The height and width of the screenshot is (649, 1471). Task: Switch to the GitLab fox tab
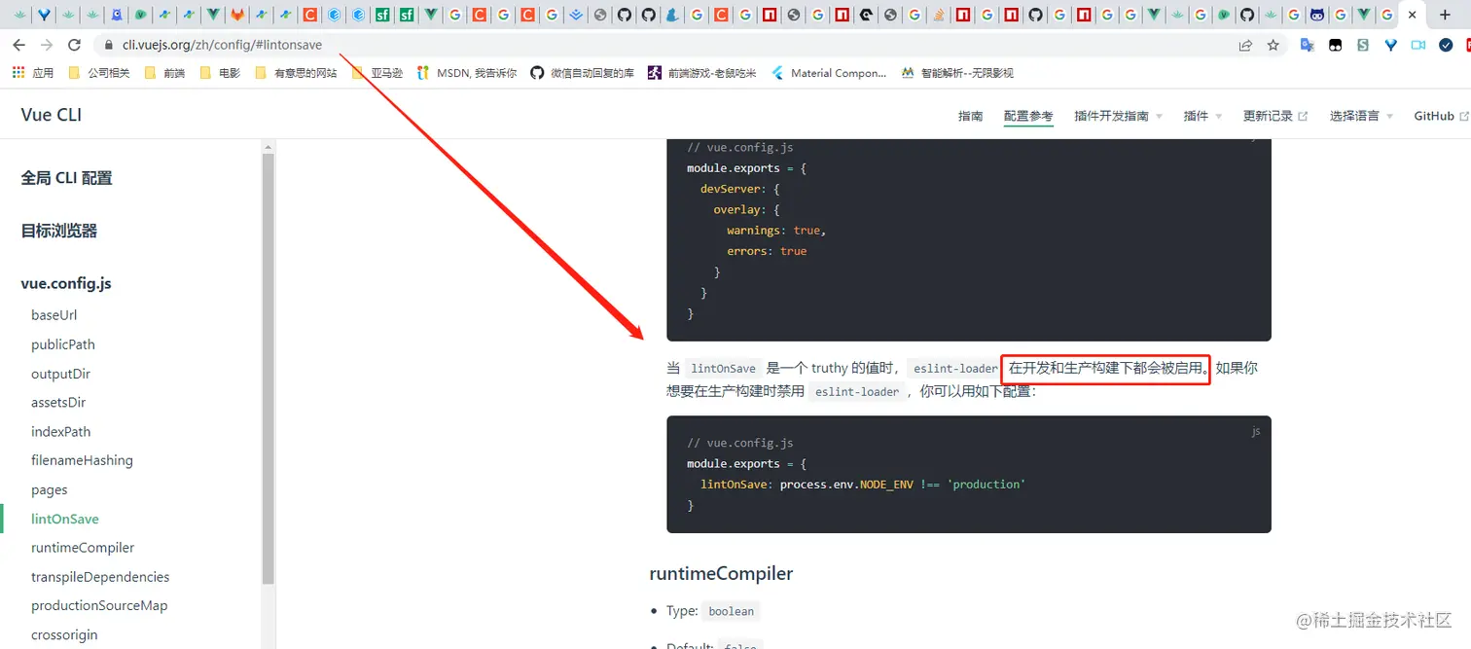click(237, 15)
